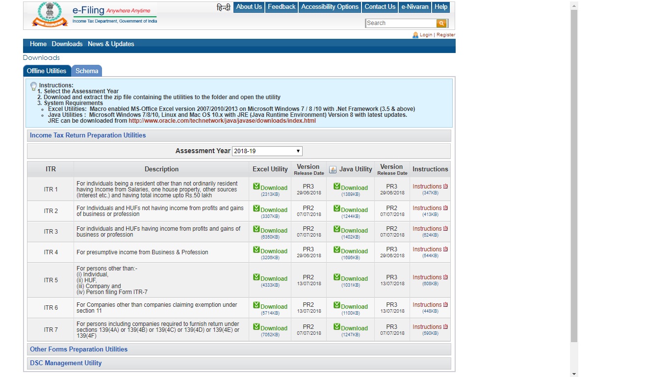
Task: Click ITR 1 Excel Utility download icon
Action: point(257,187)
